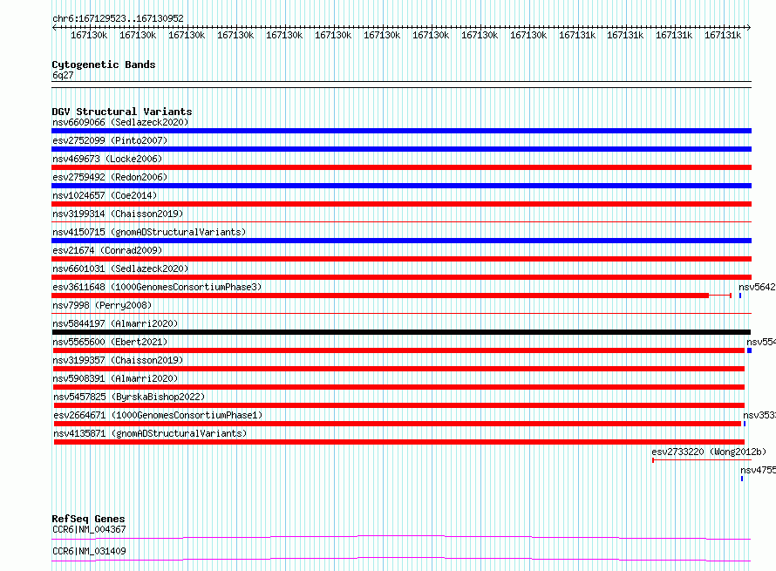Select the red bar under nsv1024657

pos(401,204)
